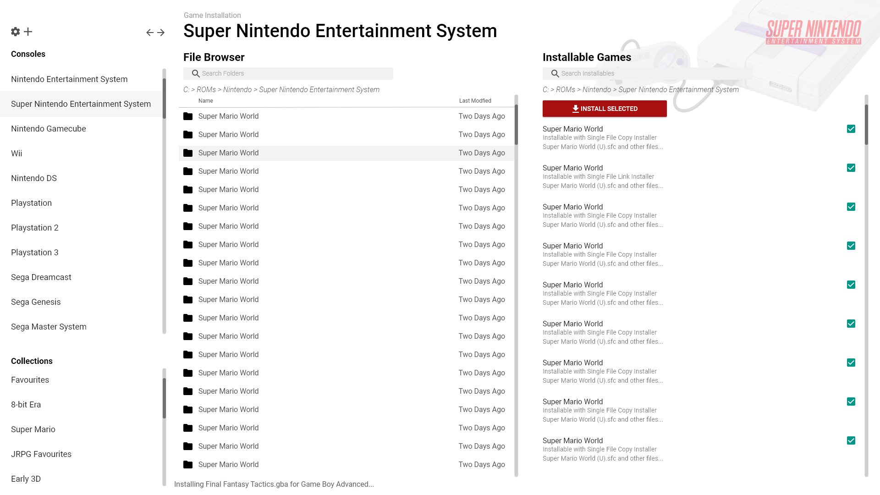Toggle checkbox for Single File Link Installer entry
This screenshot has height=495, width=880.
click(851, 168)
